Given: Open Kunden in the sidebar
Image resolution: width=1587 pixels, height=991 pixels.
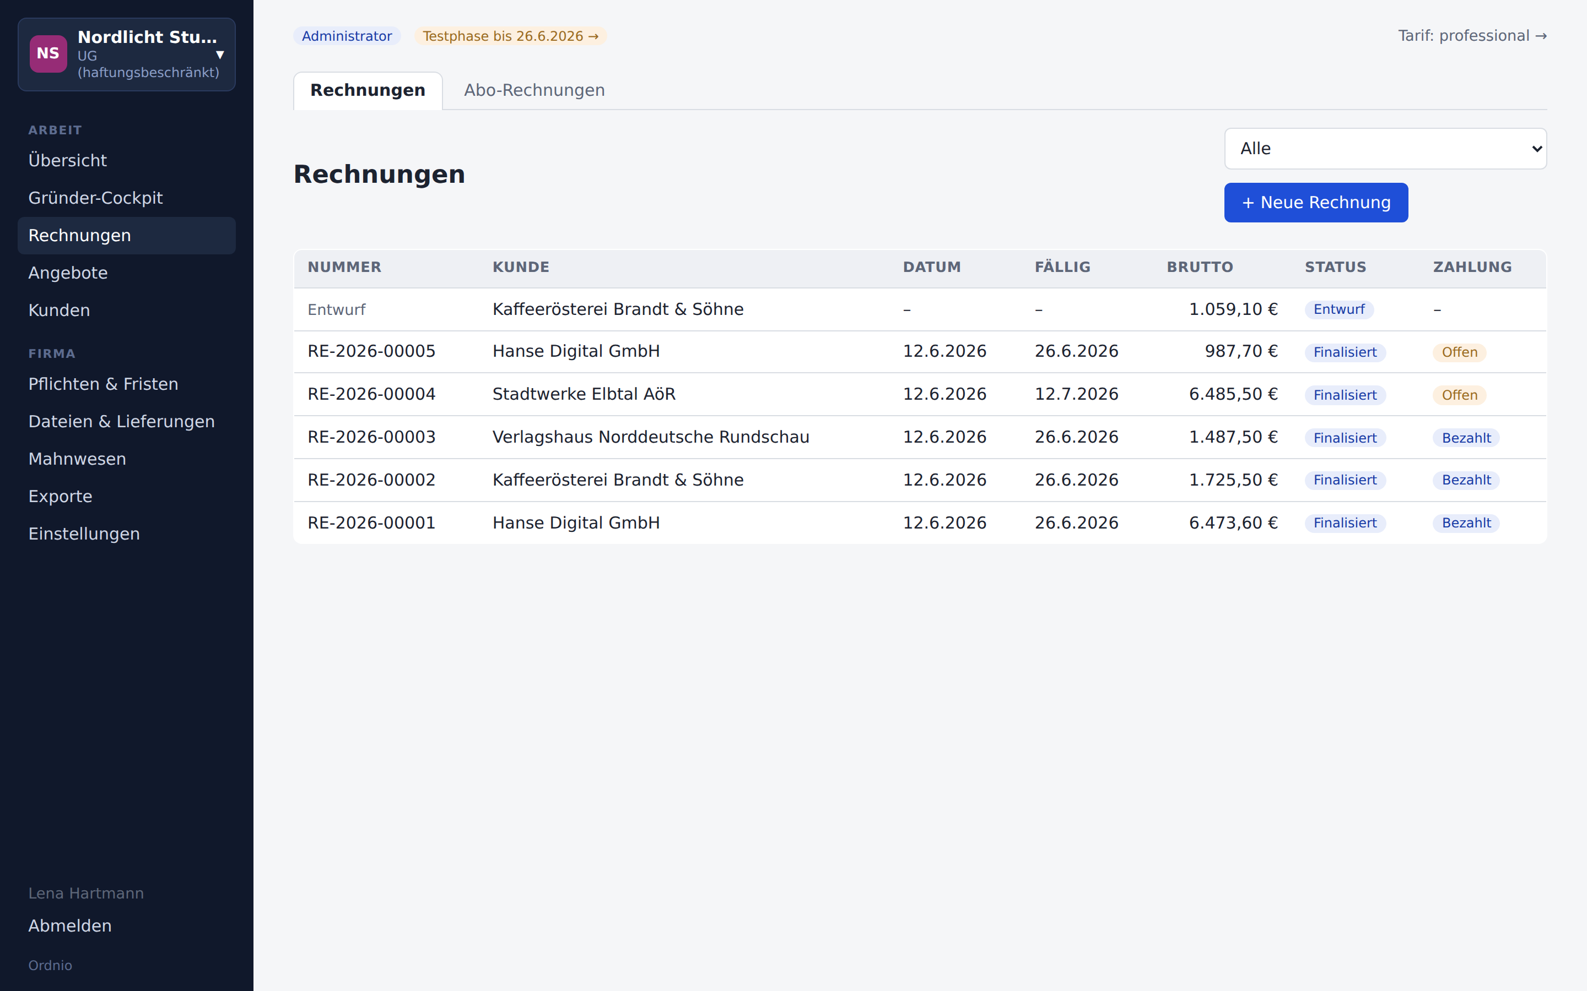Looking at the screenshot, I should point(127,310).
